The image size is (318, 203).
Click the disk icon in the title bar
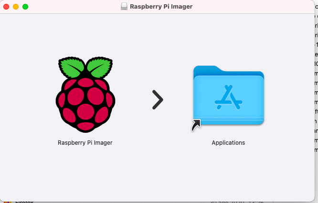(x=124, y=7)
